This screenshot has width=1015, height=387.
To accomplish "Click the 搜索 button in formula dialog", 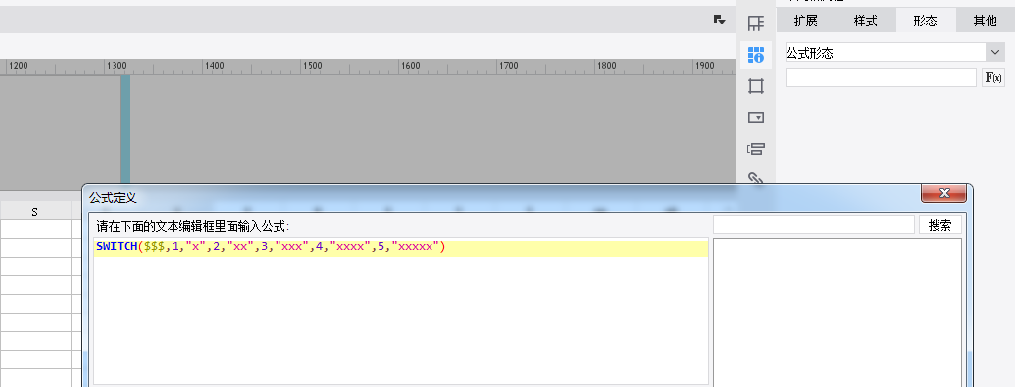I will pos(939,225).
